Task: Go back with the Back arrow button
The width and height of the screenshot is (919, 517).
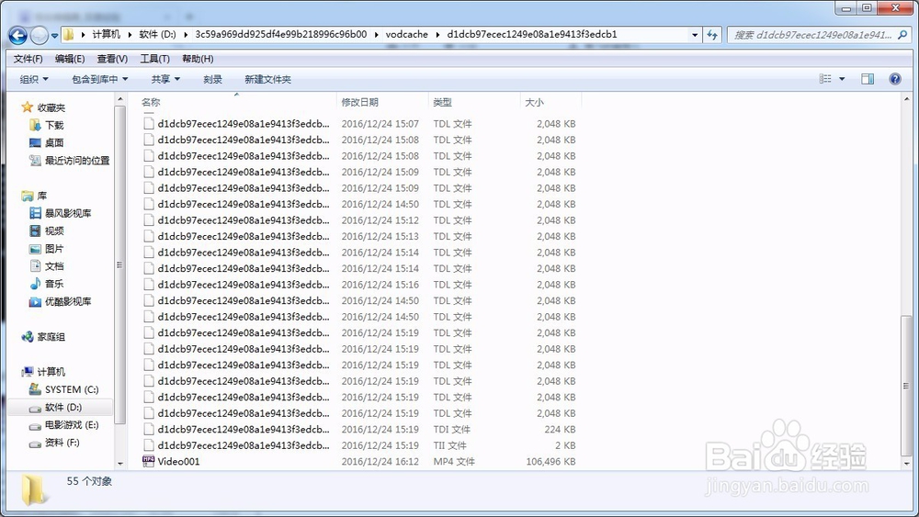Action: tap(18, 35)
